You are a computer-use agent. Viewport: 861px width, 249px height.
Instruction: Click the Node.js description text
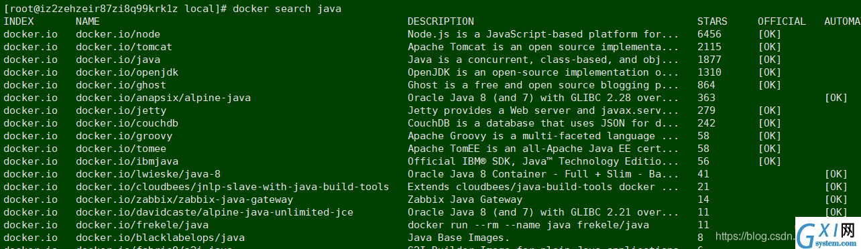pos(543,34)
